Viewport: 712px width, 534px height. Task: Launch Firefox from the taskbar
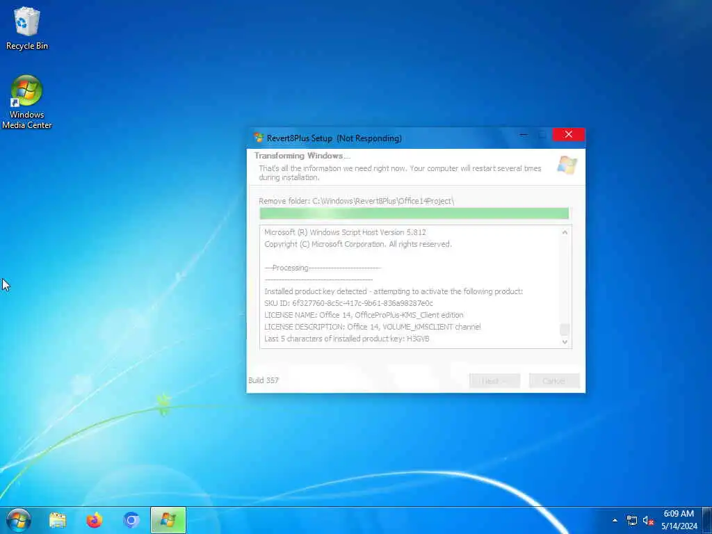(95, 520)
